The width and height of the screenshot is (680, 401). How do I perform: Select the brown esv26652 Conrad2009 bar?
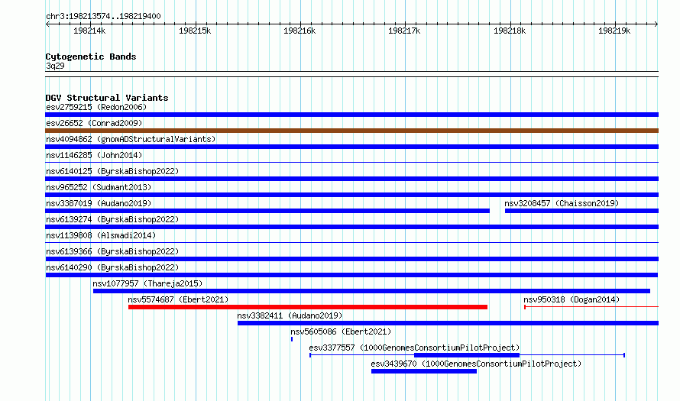[351, 131]
